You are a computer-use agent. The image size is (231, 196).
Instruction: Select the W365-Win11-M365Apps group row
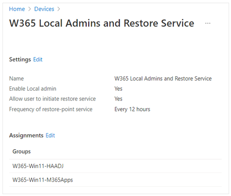click(x=115, y=180)
